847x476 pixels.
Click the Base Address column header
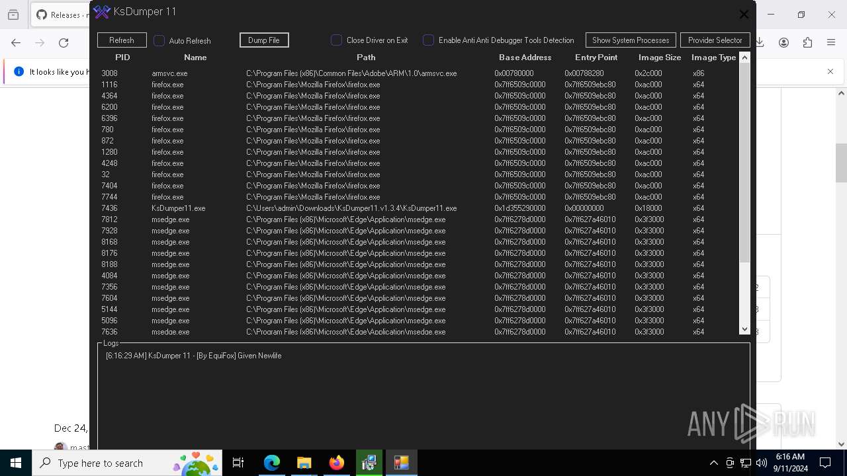525,58
